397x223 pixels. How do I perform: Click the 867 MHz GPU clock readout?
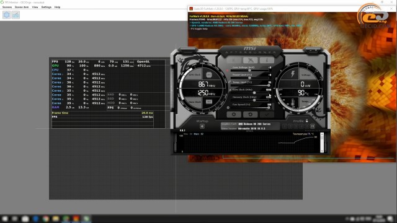[x=207, y=84]
